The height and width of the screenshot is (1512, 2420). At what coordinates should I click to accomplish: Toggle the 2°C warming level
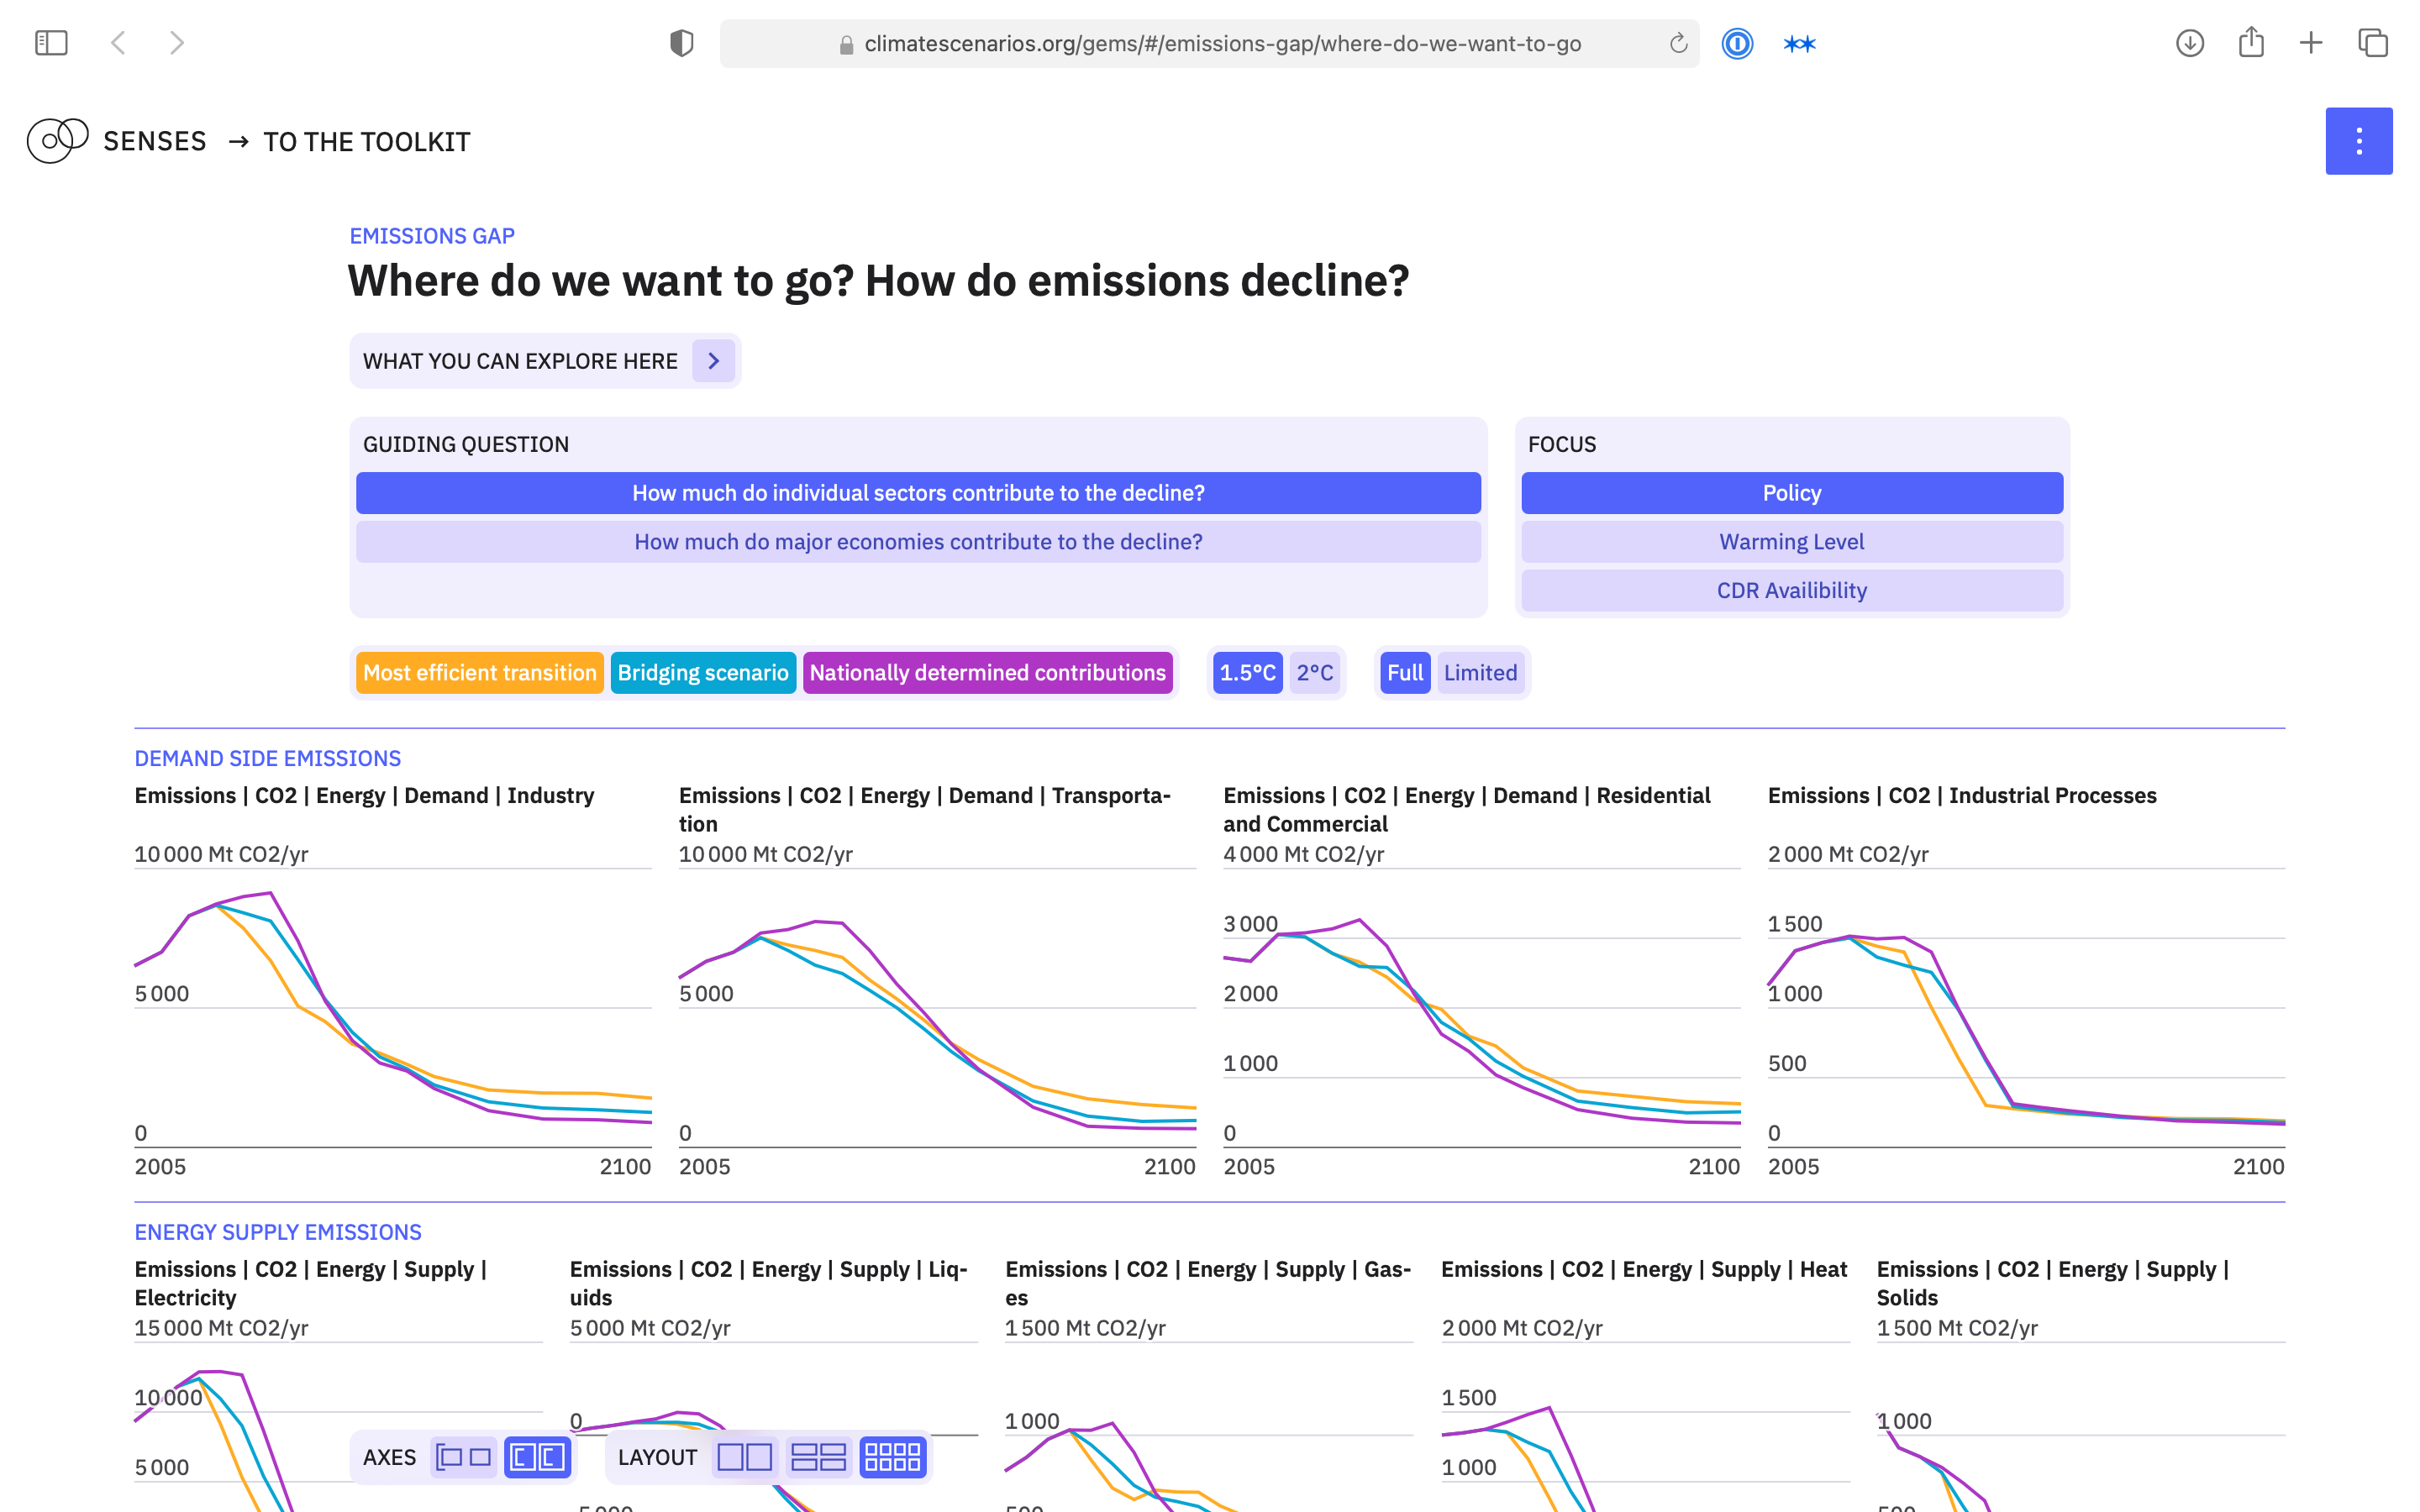pos(1314,673)
